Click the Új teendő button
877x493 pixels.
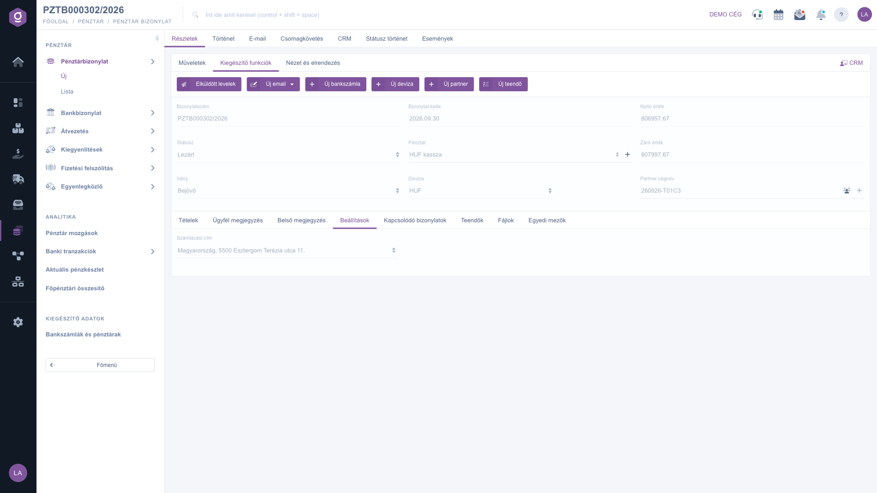(x=503, y=84)
